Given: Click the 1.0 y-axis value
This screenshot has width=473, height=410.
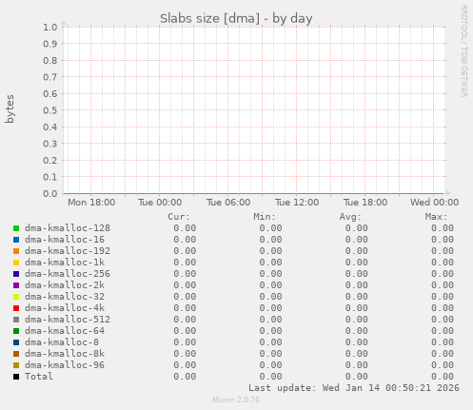Looking at the screenshot, I should pyautogui.click(x=50, y=27).
